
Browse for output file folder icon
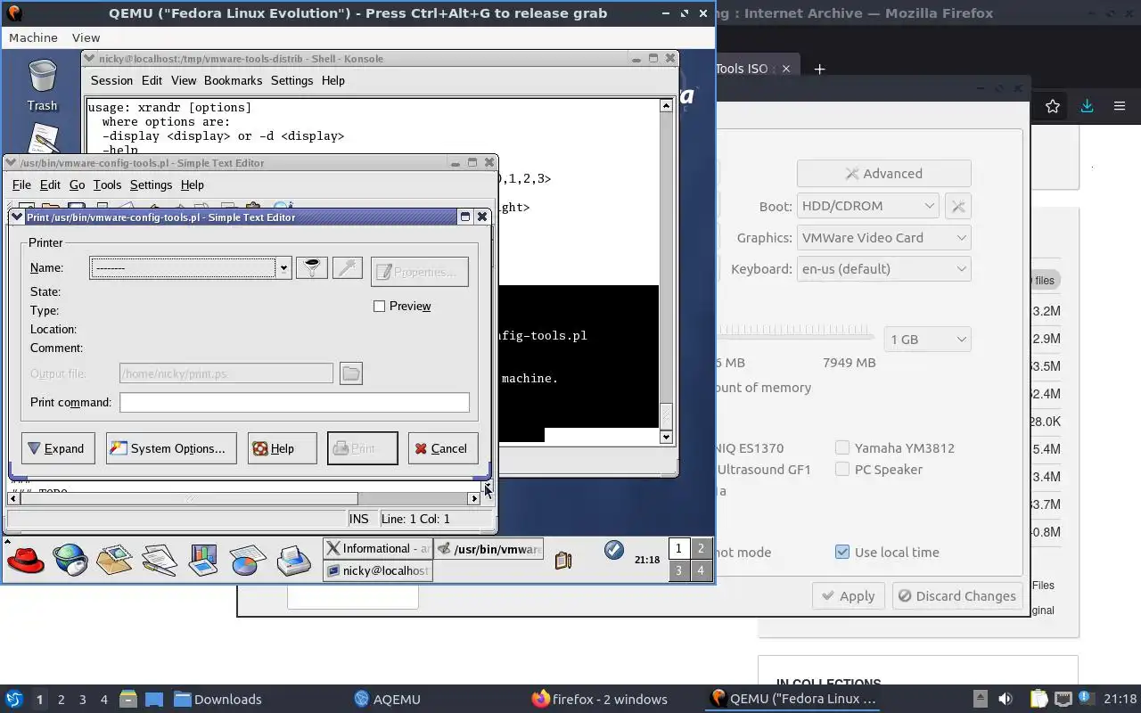[351, 373]
